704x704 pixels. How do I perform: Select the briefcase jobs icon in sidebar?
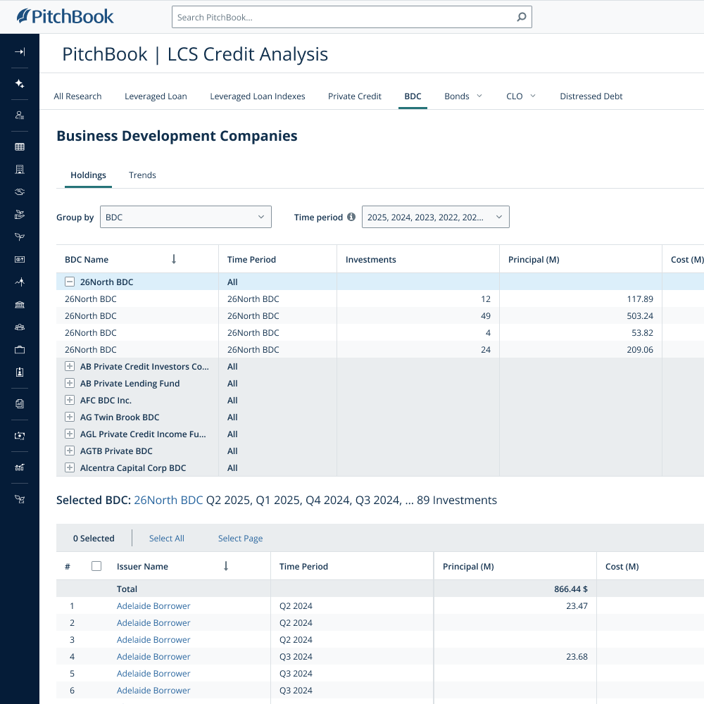pos(19,349)
